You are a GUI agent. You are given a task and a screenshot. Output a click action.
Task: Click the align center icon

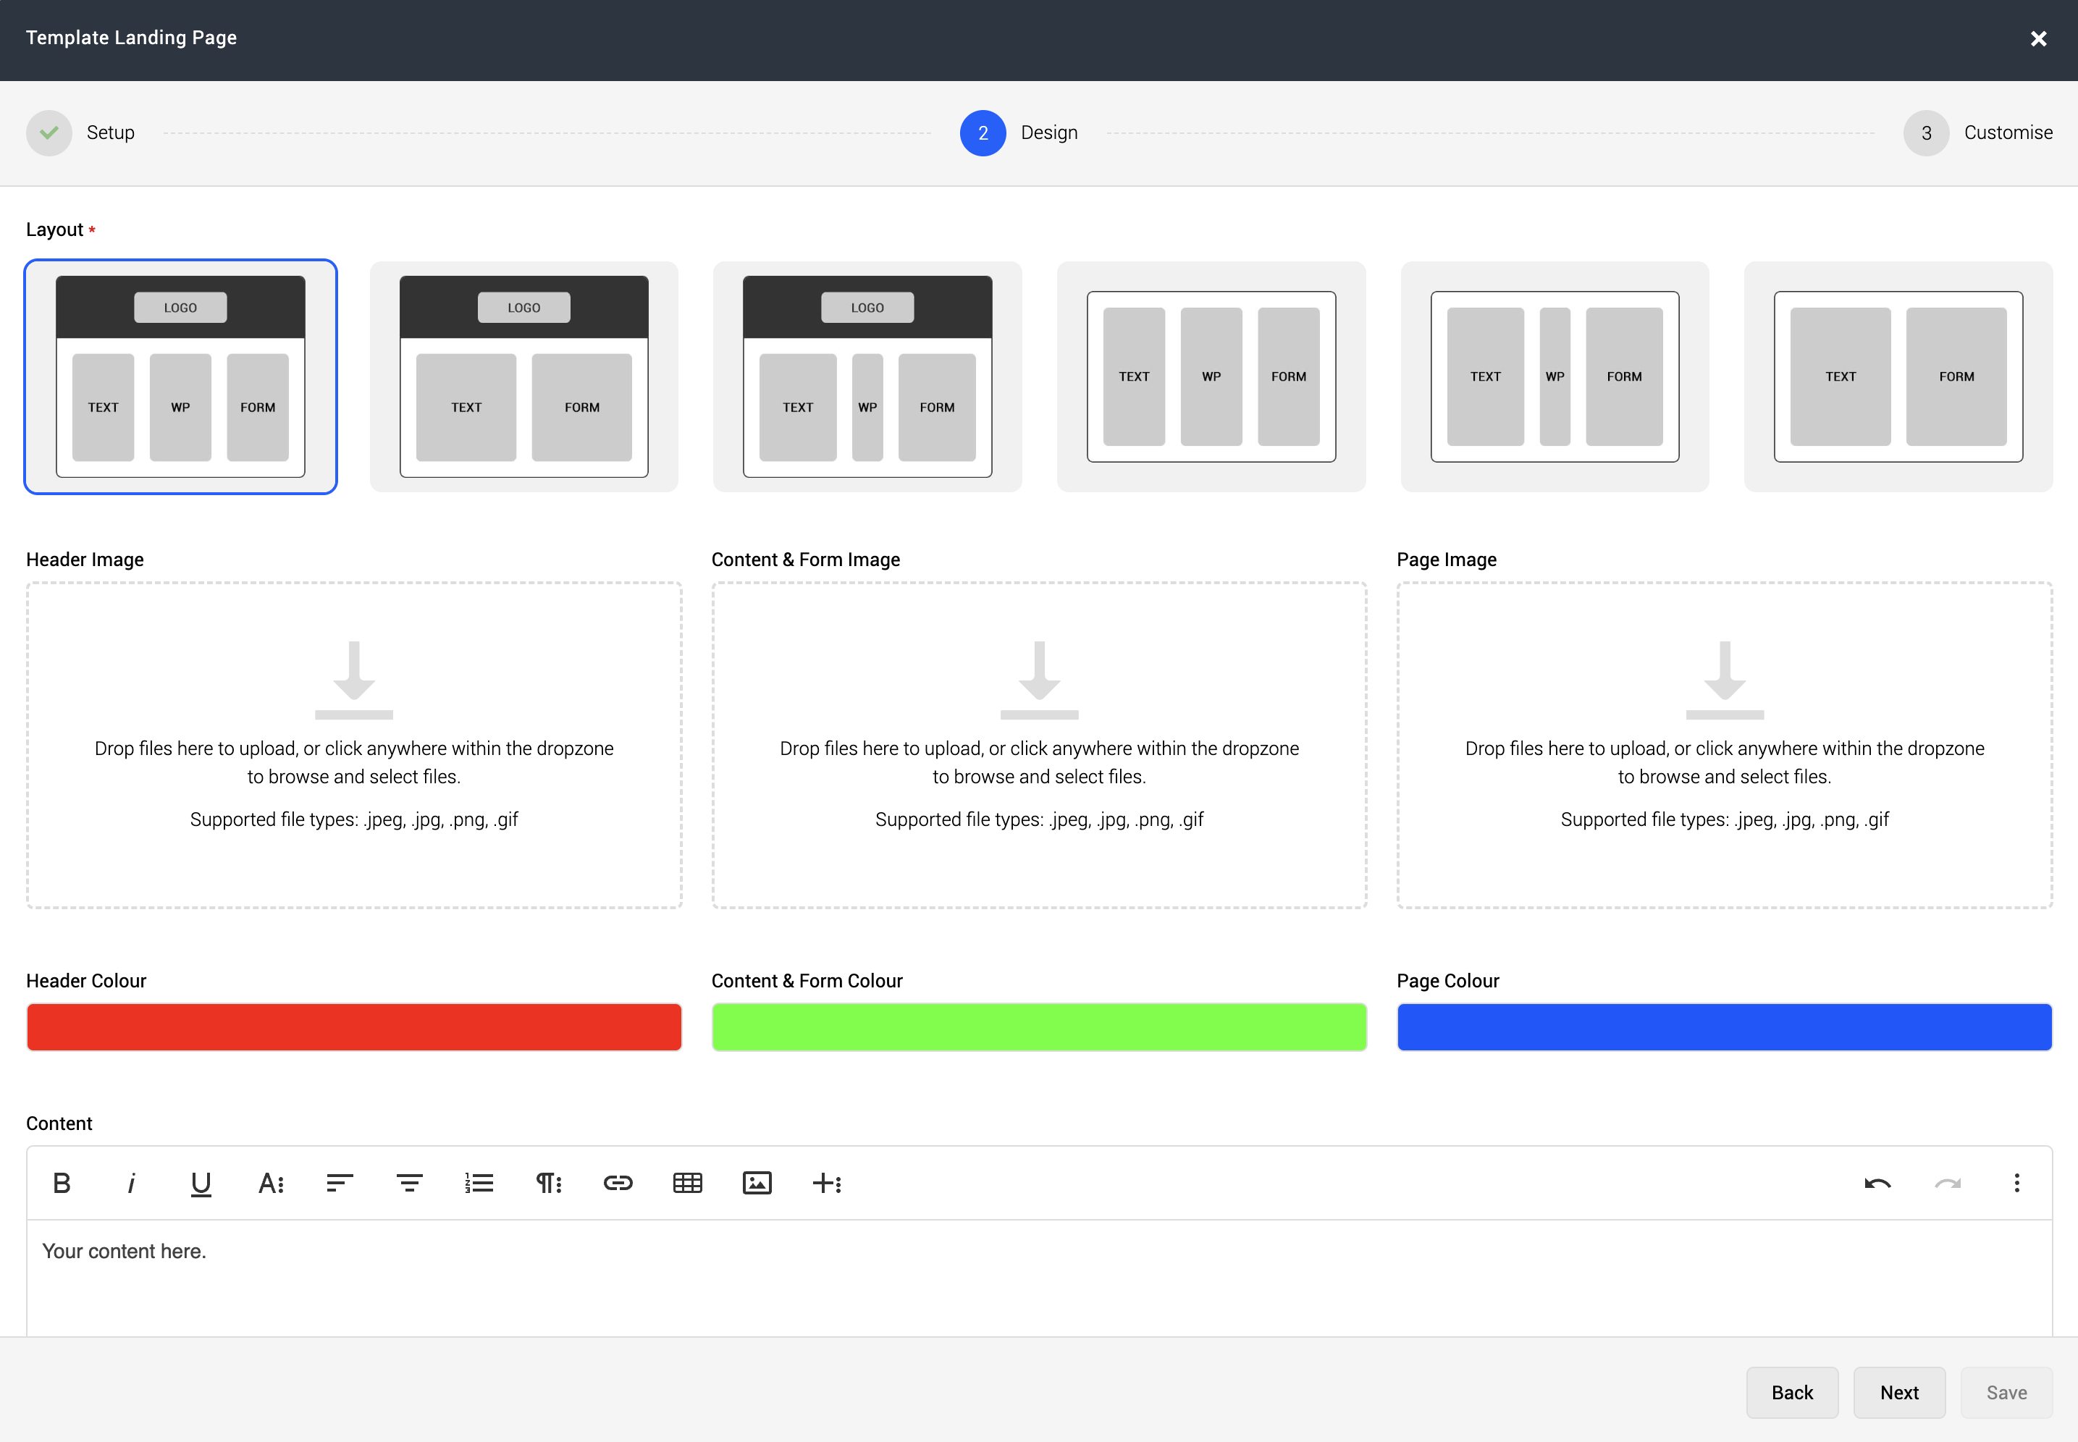[409, 1183]
